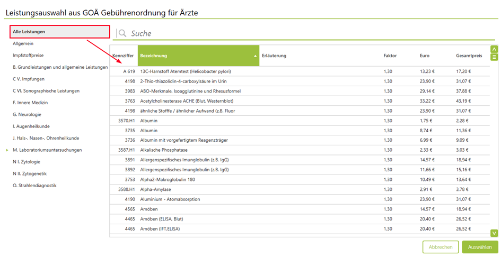The height and width of the screenshot is (257, 501).
Task: Select ähnliche Stofffe / ähnlicher Aufwand row
Action: point(300,111)
